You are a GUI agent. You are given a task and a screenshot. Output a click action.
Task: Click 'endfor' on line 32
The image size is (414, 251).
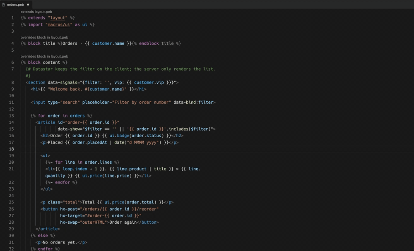pyautogui.click(x=45, y=249)
